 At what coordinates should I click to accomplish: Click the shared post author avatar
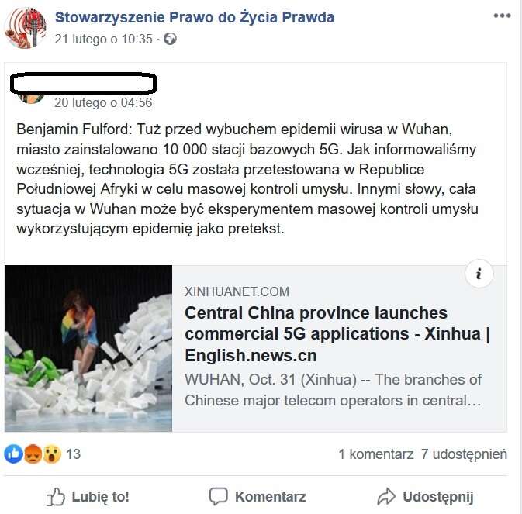[30, 98]
